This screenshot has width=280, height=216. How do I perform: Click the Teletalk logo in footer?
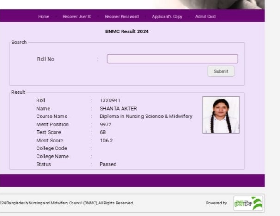pyautogui.click(x=249, y=203)
